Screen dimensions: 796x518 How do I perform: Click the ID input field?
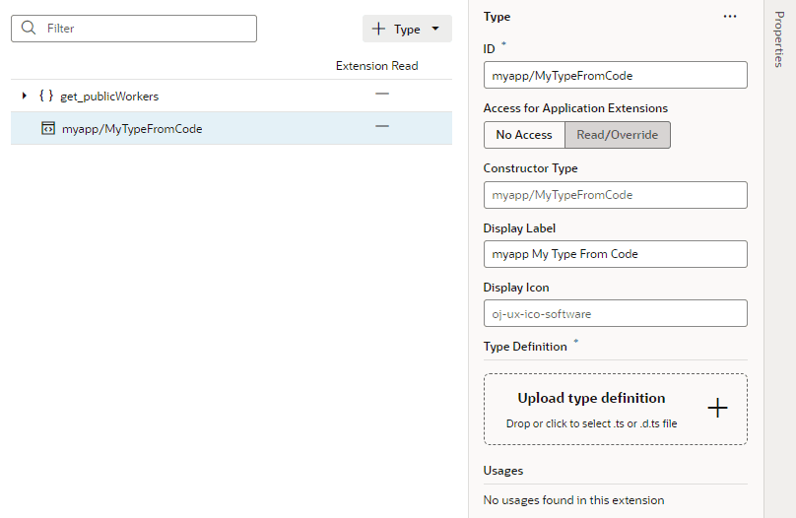616,75
